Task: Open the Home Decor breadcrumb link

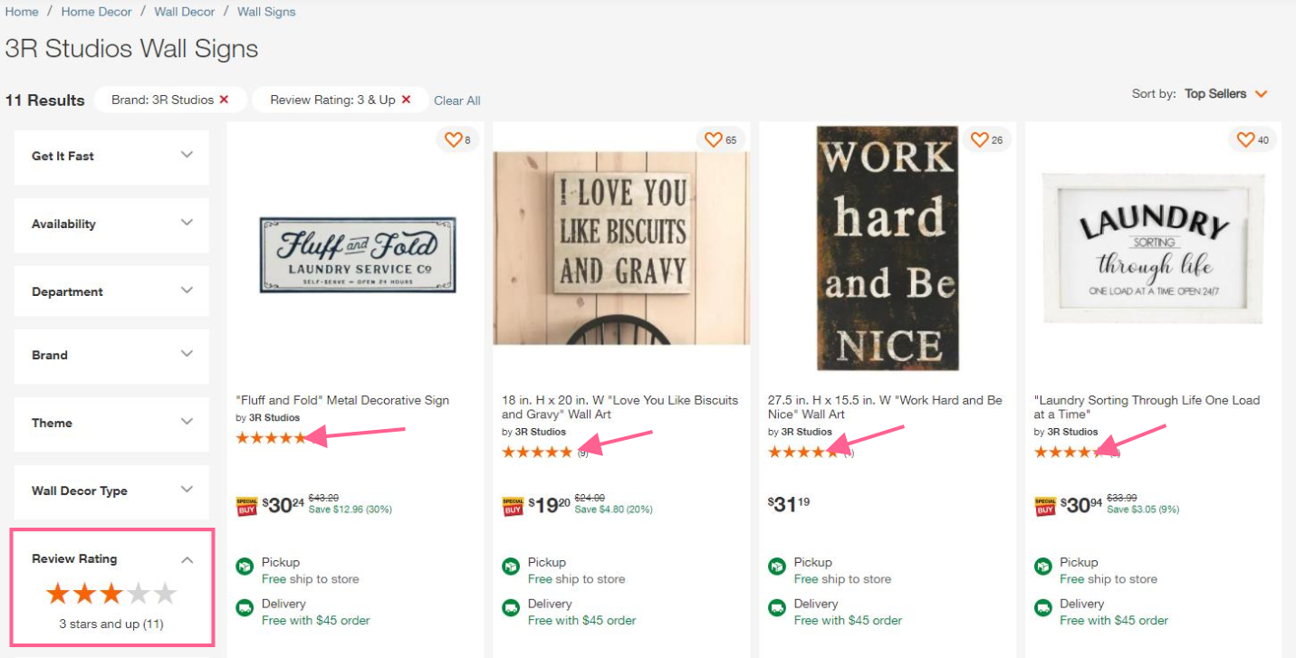Action: point(96,11)
